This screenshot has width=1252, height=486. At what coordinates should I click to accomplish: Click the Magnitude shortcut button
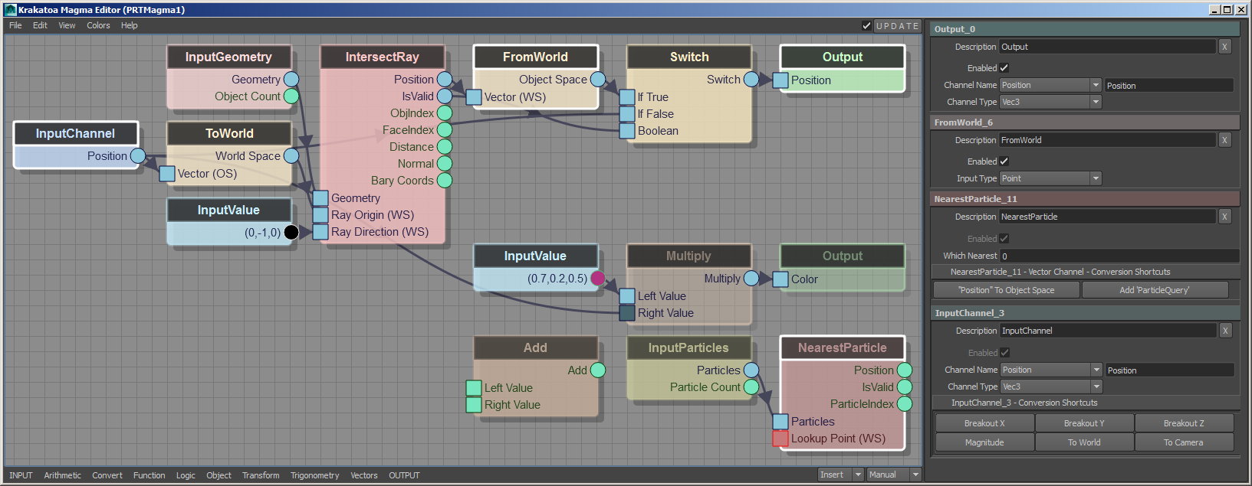[984, 442]
